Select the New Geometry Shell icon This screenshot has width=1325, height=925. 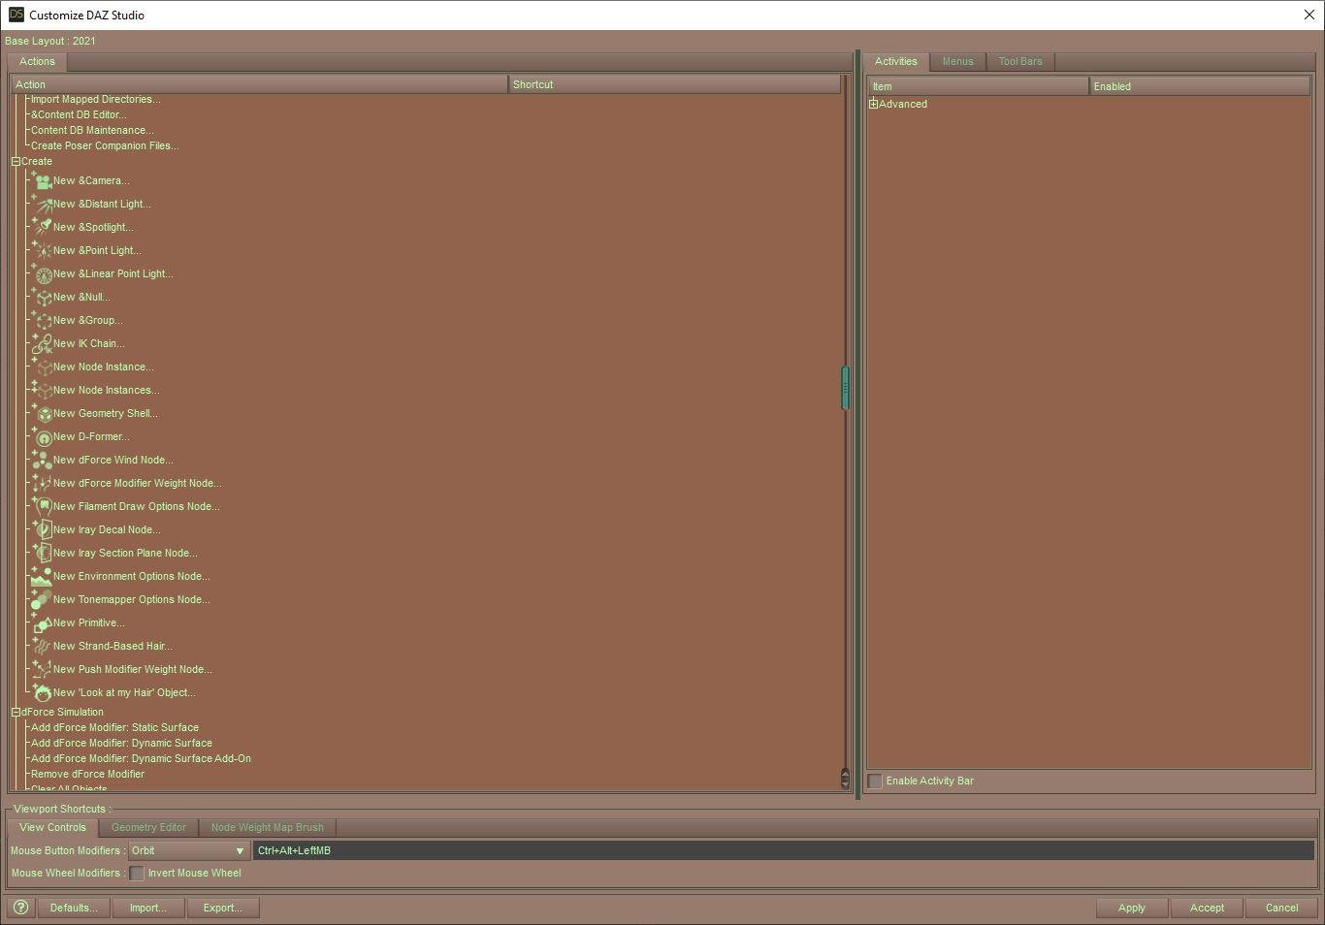(42, 413)
